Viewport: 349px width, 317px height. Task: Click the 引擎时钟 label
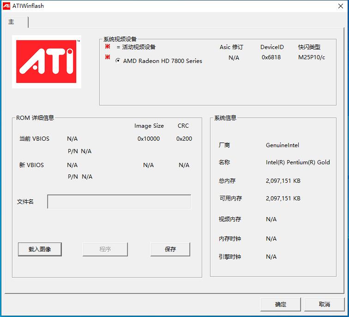tap(230, 257)
